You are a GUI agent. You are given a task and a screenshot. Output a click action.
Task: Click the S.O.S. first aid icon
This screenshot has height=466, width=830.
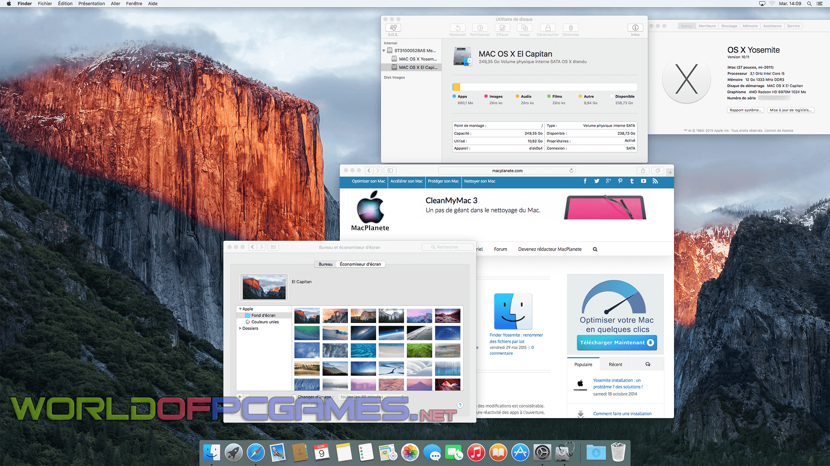393,28
